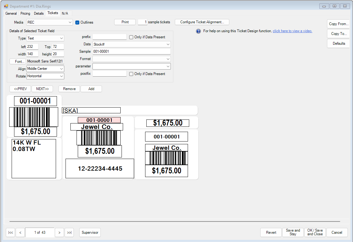Open the General tab
The height and width of the screenshot is (242, 353).
(x=11, y=13)
